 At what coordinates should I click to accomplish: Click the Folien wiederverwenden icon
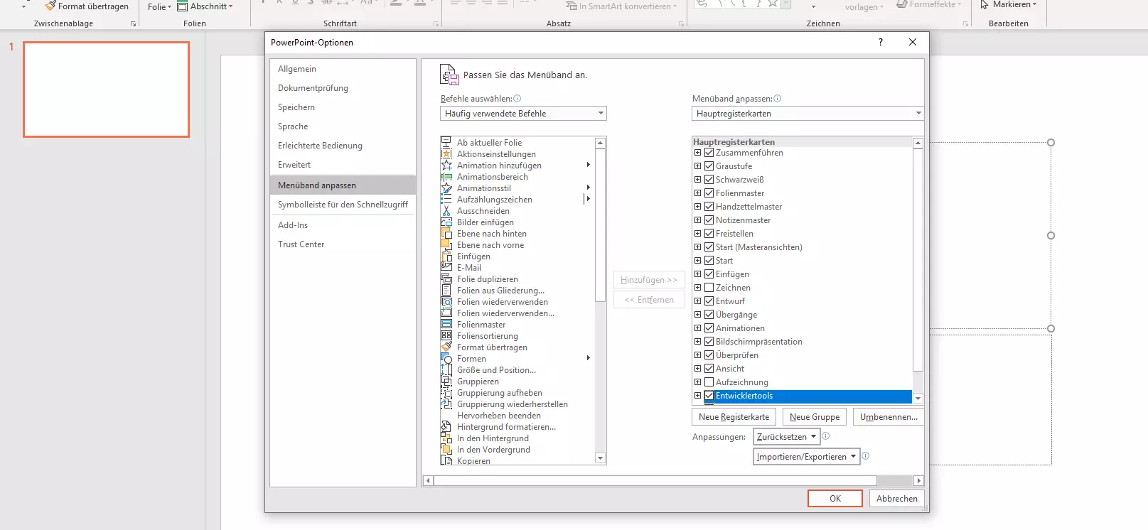(446, 301)
